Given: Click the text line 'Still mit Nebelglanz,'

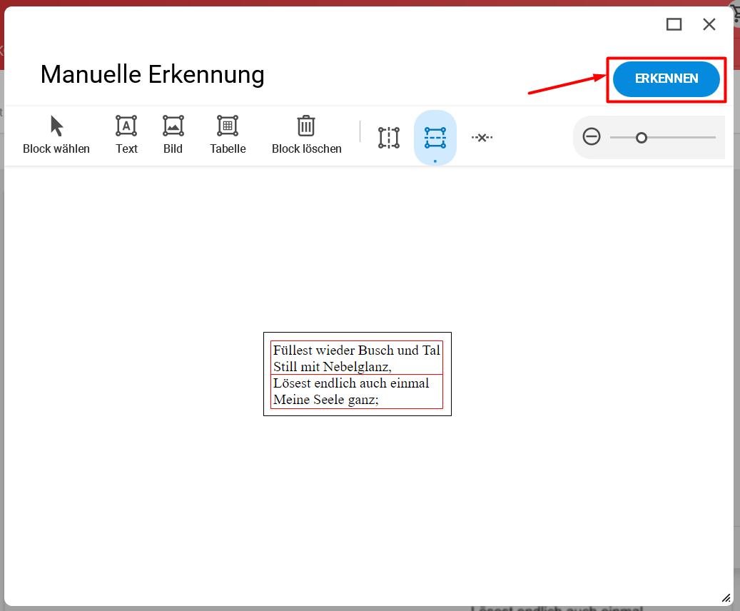Looking at the screenshot, I should [333, 367].
